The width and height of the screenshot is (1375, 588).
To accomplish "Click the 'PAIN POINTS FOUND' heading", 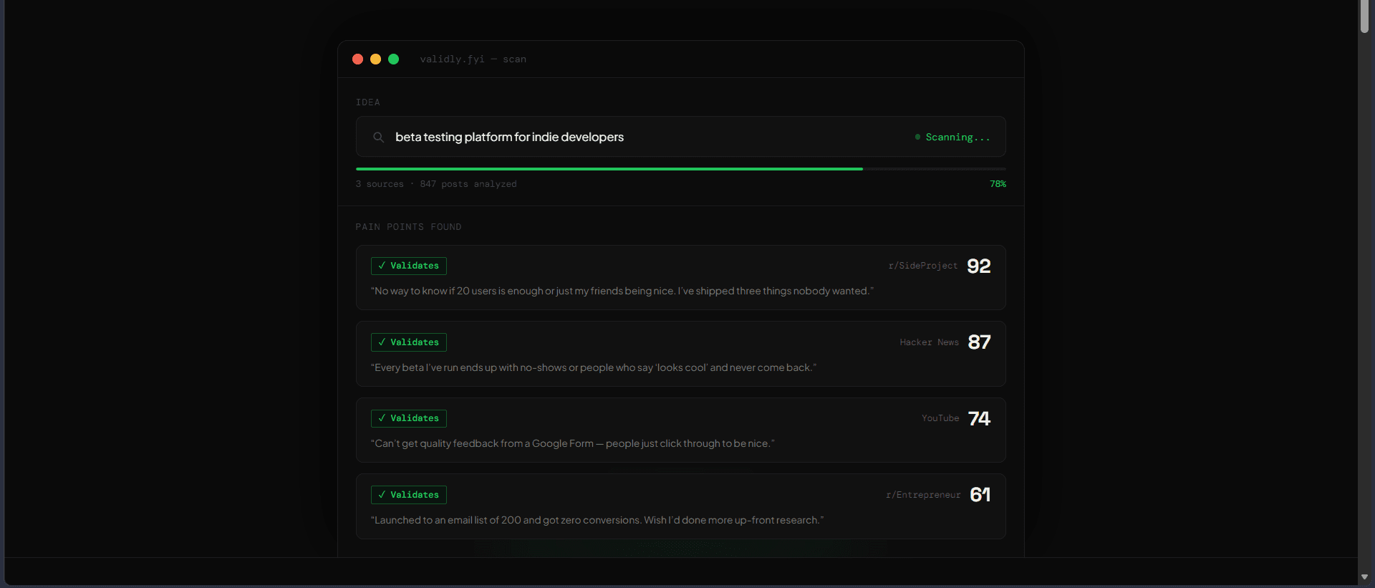I will pos(409,227).
